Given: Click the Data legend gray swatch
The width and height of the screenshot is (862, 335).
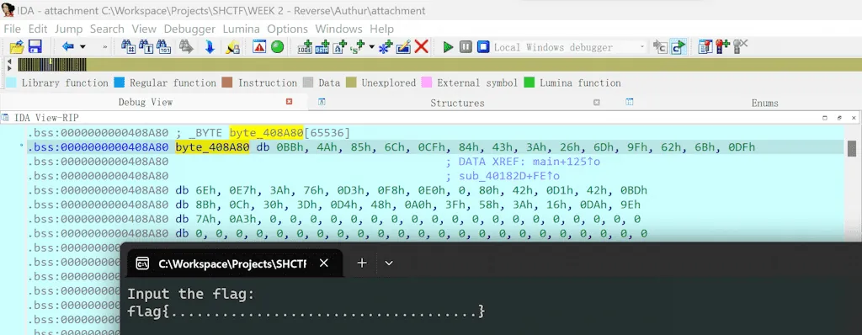Looking at the screenshot, I should (308, 83).
